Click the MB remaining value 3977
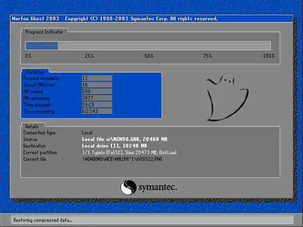 click(x=97, y=98)
